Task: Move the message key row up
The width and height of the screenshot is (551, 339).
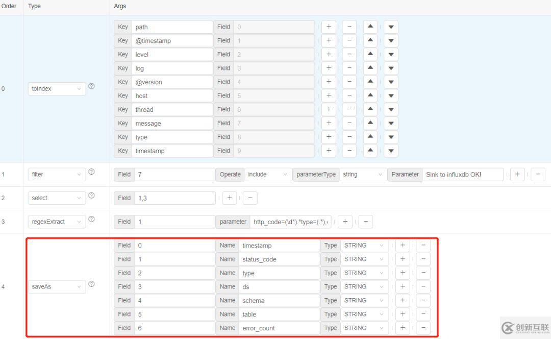Action: [x=370, y=123]
